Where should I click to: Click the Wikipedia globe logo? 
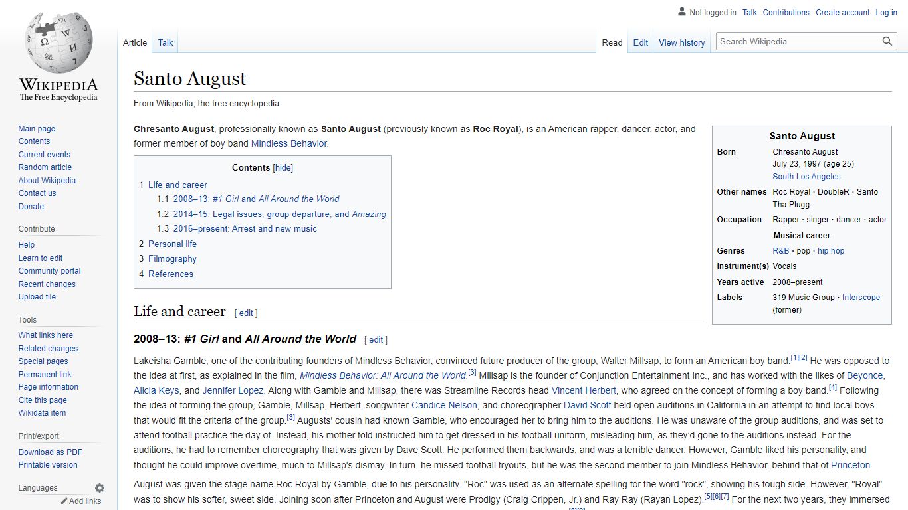(x=58, y=41)
